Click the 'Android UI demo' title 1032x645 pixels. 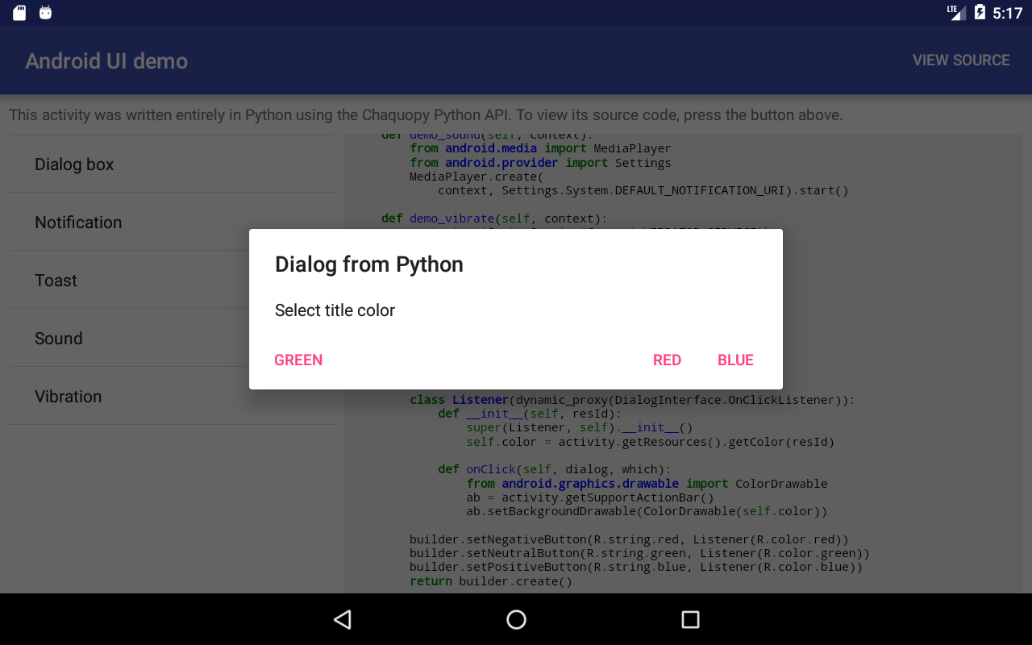point(106,61)
